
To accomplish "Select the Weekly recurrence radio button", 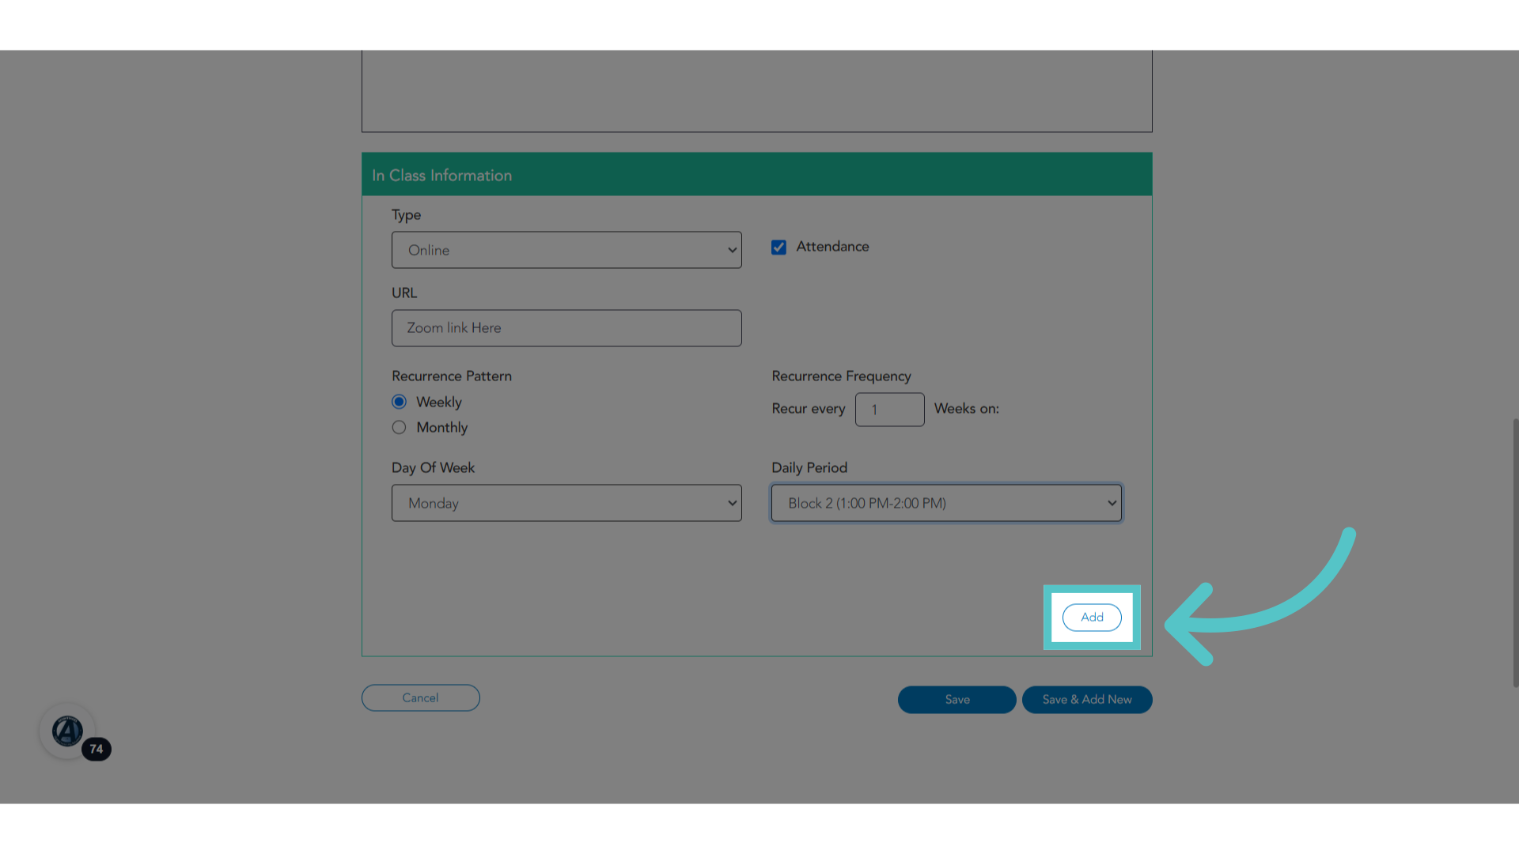I will (x=400, y=402).
